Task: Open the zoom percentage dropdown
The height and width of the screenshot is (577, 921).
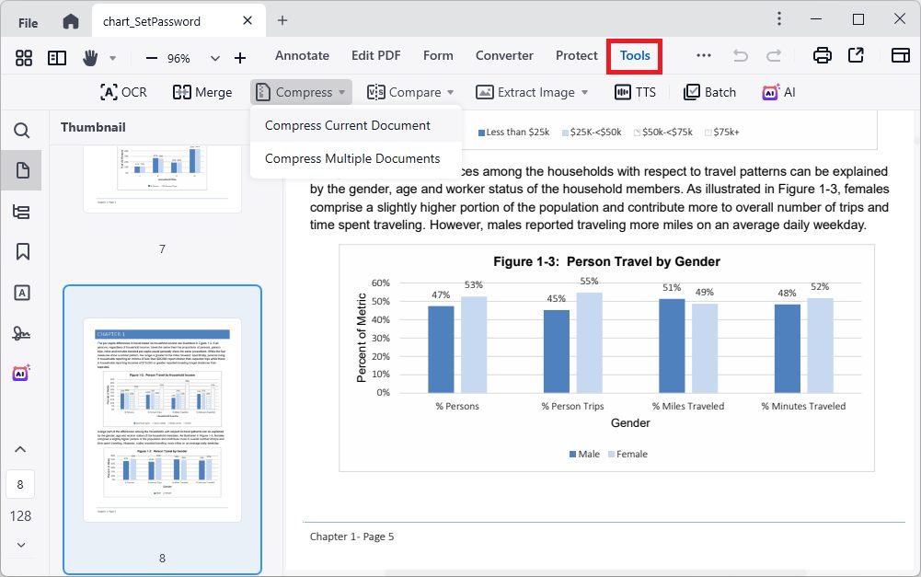Action: (x=215, y=58)
